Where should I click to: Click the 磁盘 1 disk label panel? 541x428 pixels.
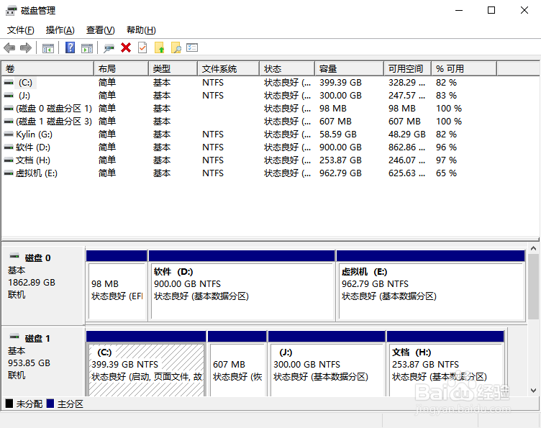43,361
